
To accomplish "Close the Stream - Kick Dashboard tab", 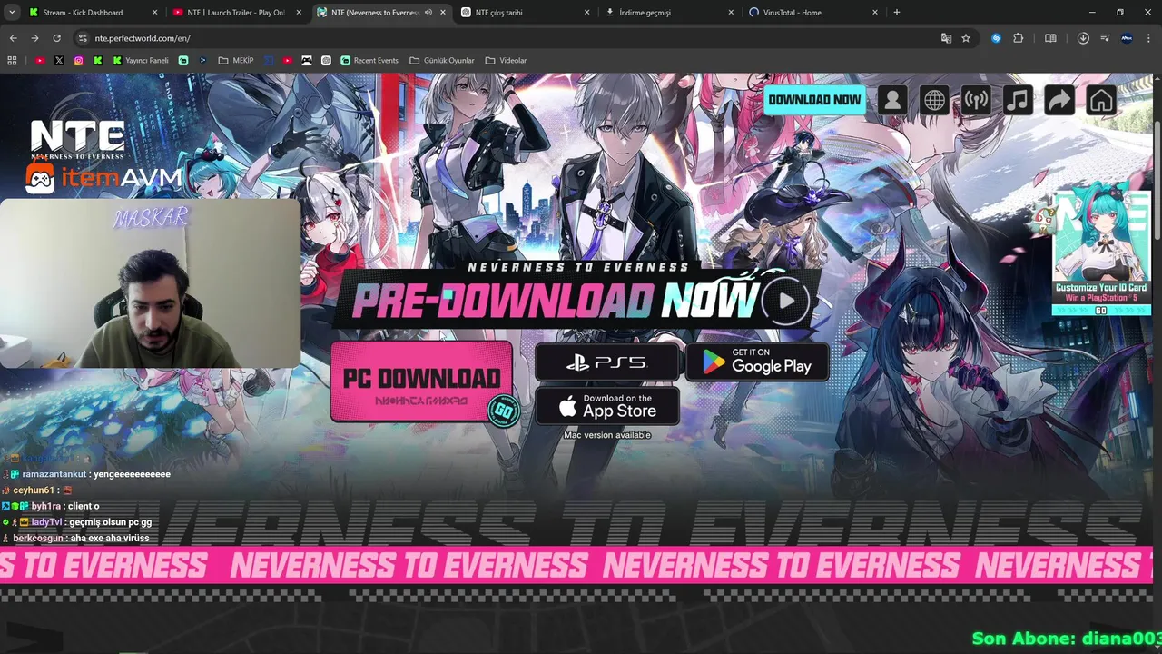I will pos(154,13).
